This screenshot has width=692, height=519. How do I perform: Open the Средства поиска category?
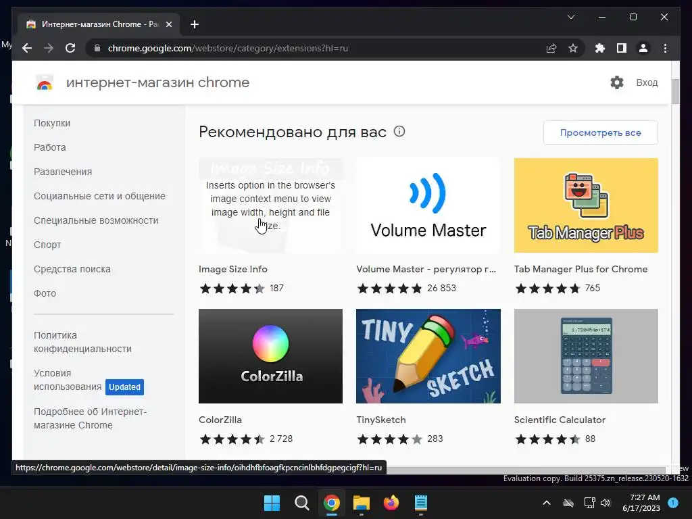click(x=72, y=269)
